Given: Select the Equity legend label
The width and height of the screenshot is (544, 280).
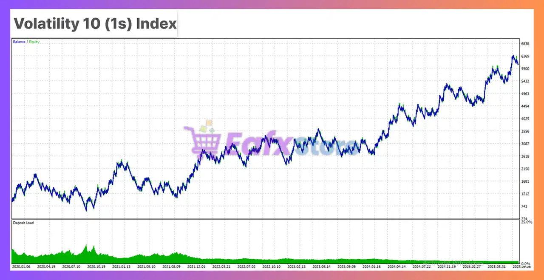Looking at the screenshot, I should (34, 42).
